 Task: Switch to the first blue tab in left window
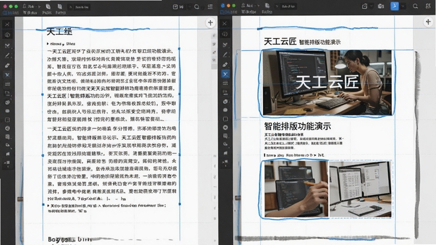10,13
